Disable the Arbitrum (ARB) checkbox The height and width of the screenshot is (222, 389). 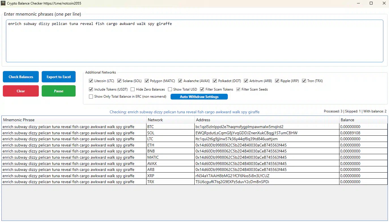tap(246, 81)
